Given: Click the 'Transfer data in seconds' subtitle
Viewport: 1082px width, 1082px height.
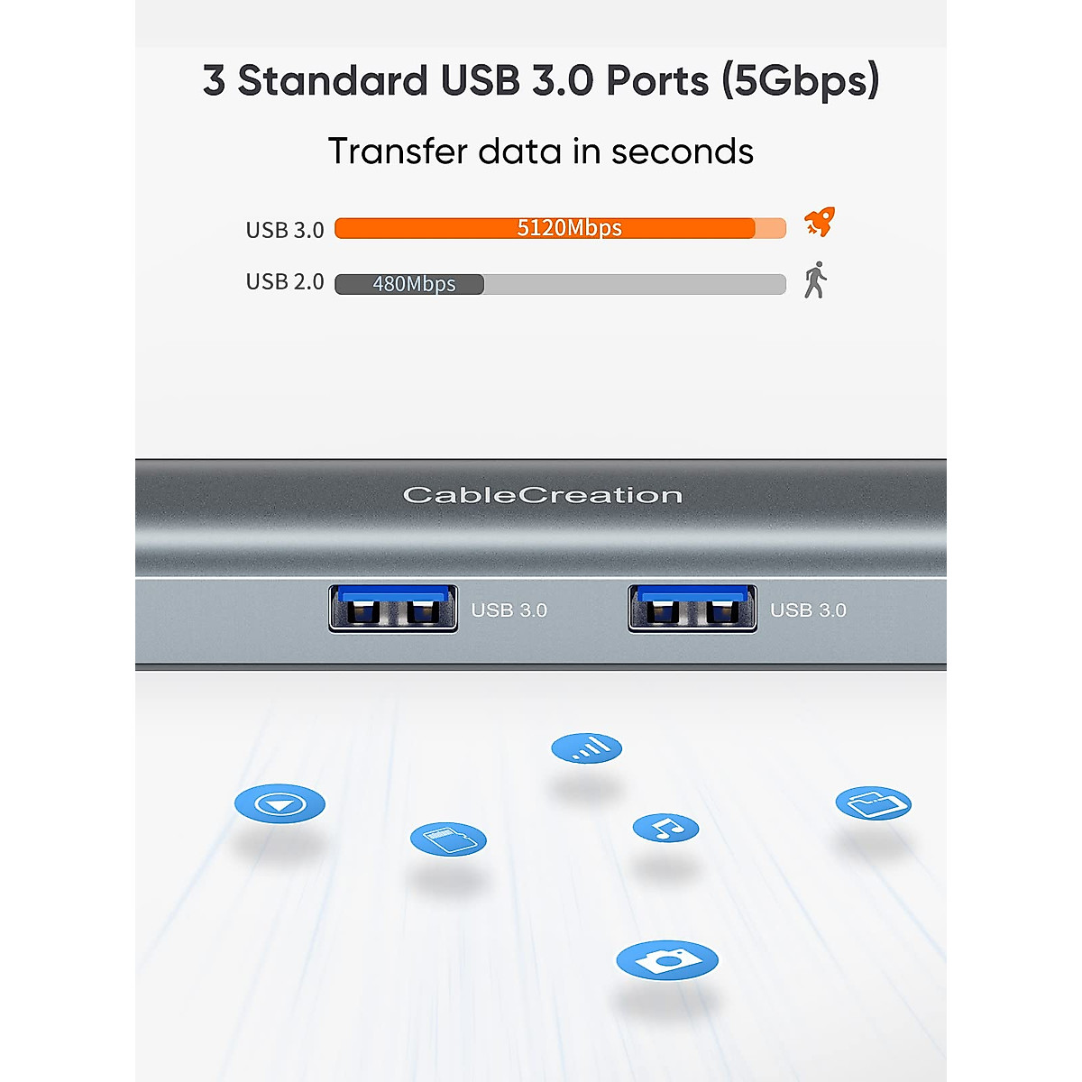Looking at the screenshot, I should coord(541,151).
